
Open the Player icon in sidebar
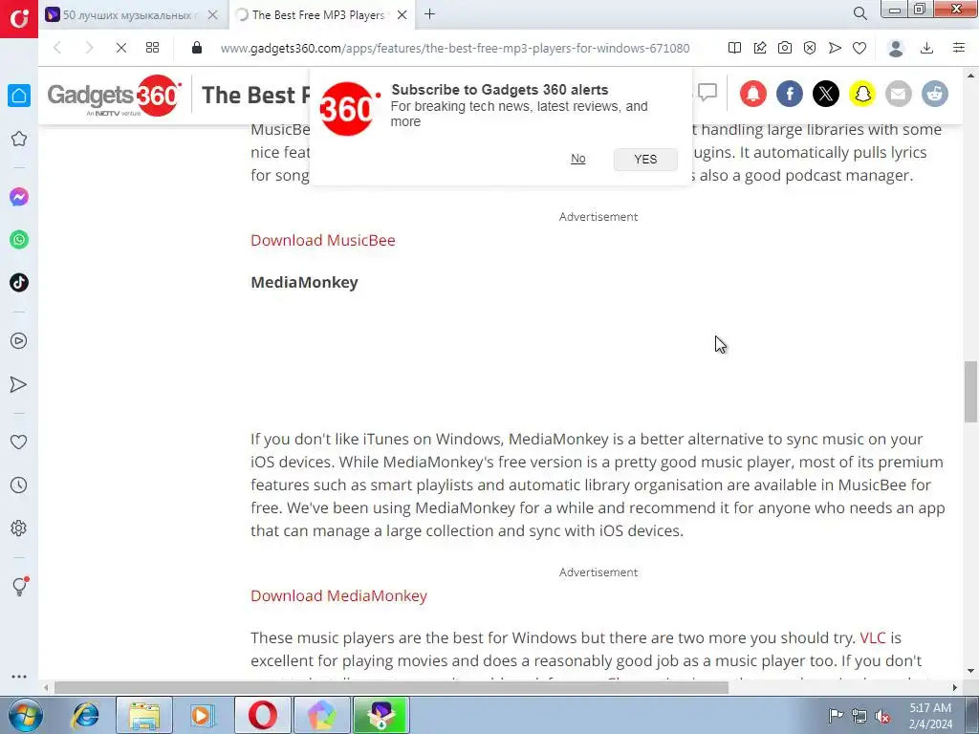pos(19,341)
